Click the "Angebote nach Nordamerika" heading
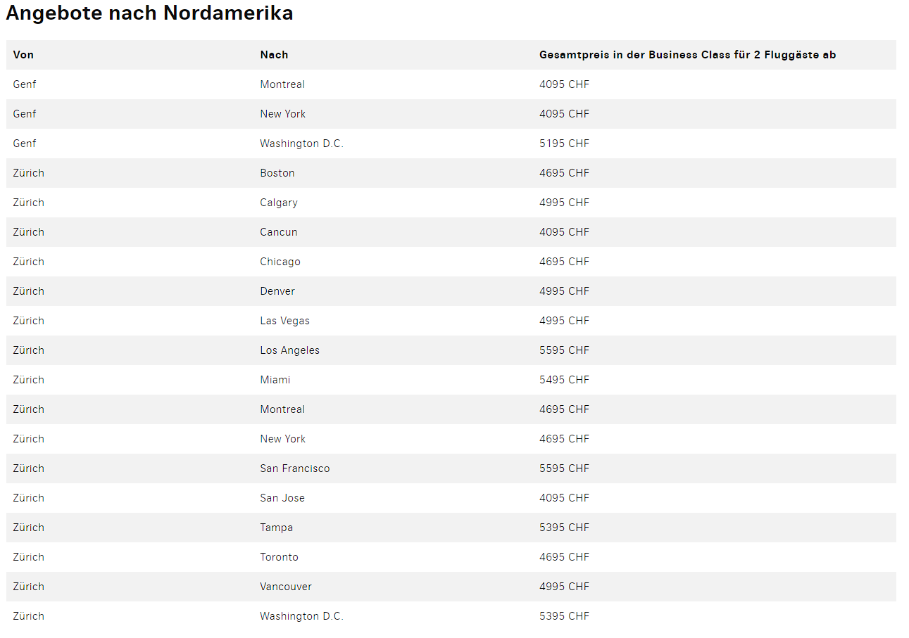909x638 pixels. (149, 13)
